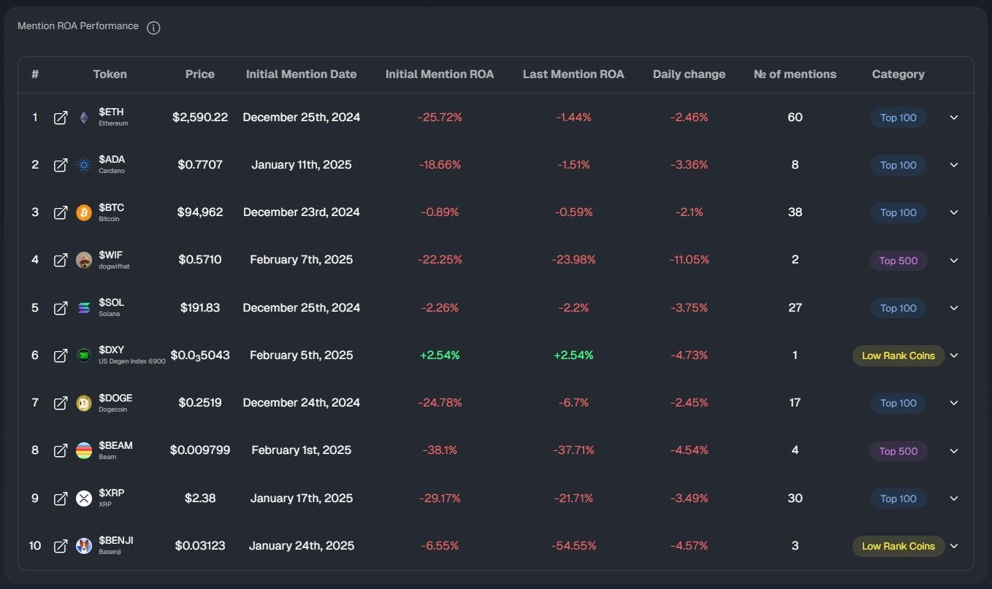Sort by Last Mention ROA header
992x589 pixels.
pyautogui.click(x=573, y=74)
